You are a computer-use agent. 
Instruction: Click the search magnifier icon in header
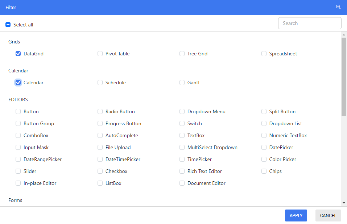point(338,7)
